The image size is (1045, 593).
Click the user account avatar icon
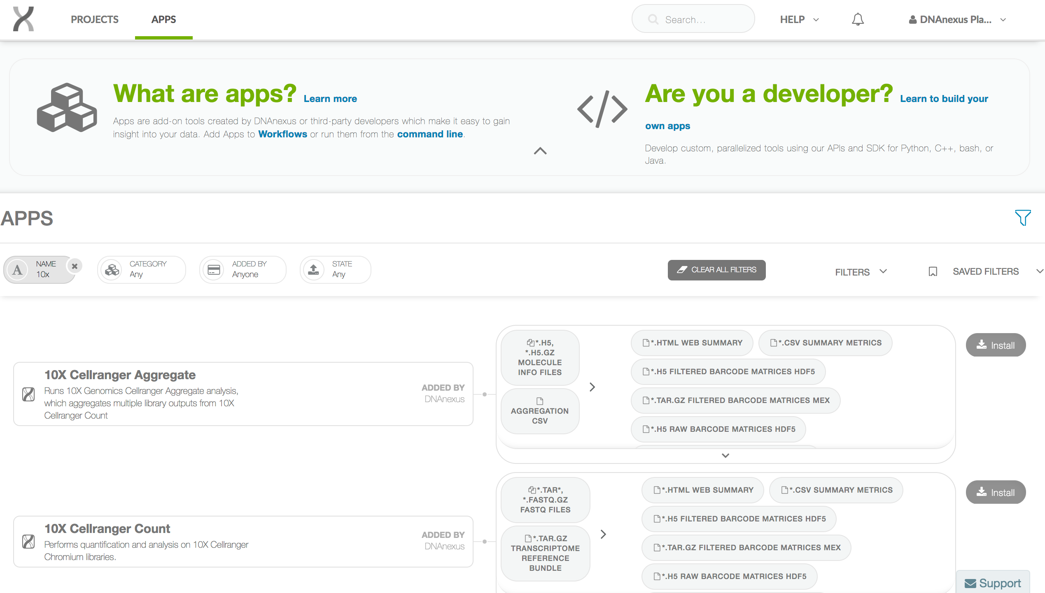coord(913,19)
